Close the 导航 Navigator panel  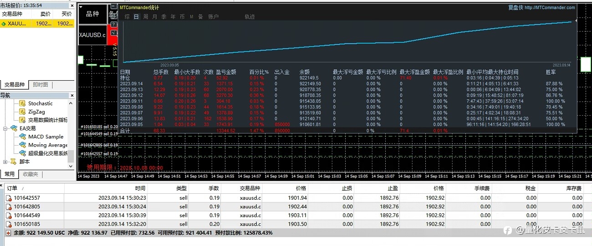click(72, 95)
